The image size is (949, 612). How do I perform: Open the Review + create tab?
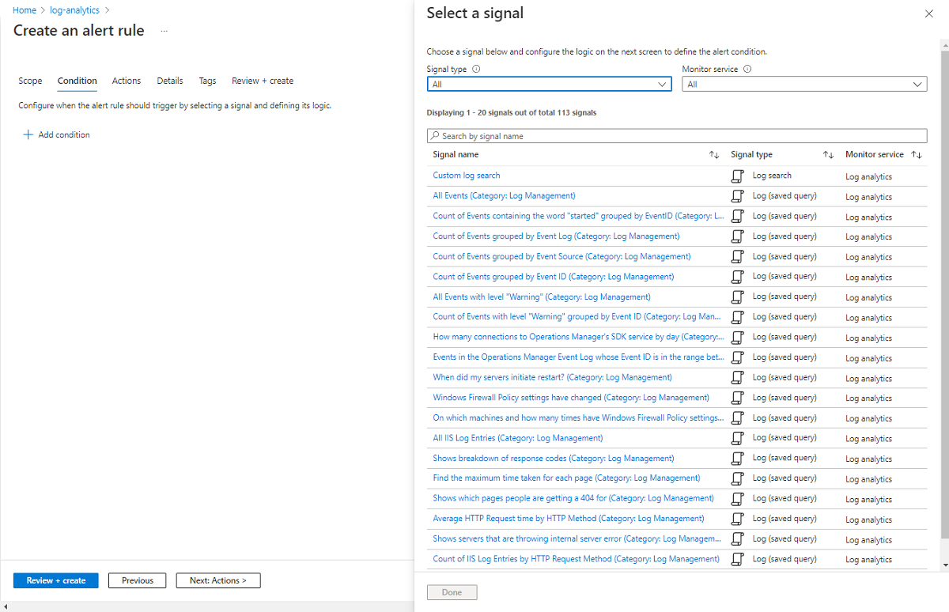coord(263,81)
